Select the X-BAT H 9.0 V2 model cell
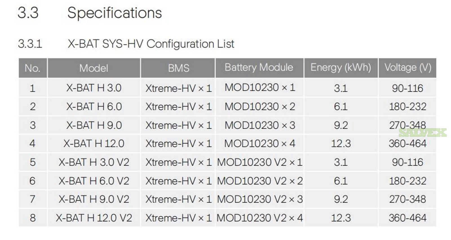Viewport: 451px width, 240px height. [94, 199]
